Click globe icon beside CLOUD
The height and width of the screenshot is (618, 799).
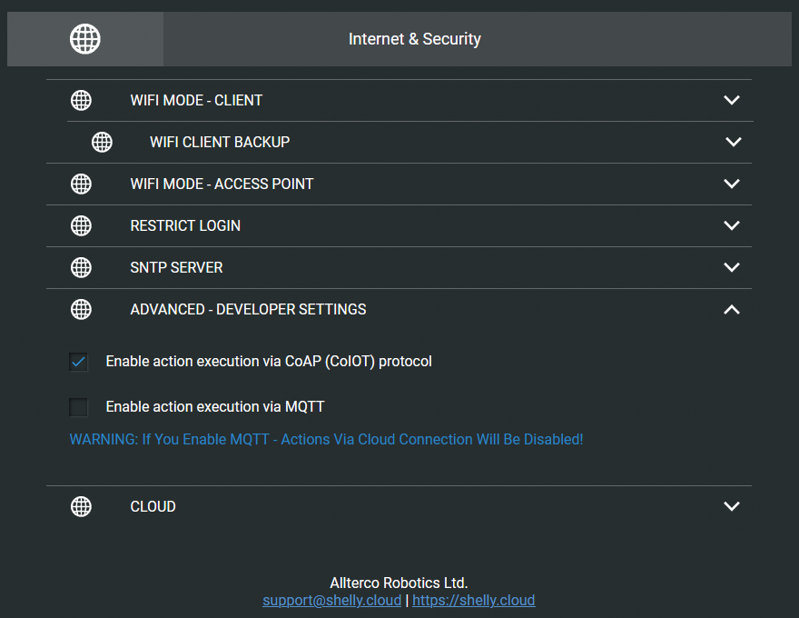pos(81,506)
